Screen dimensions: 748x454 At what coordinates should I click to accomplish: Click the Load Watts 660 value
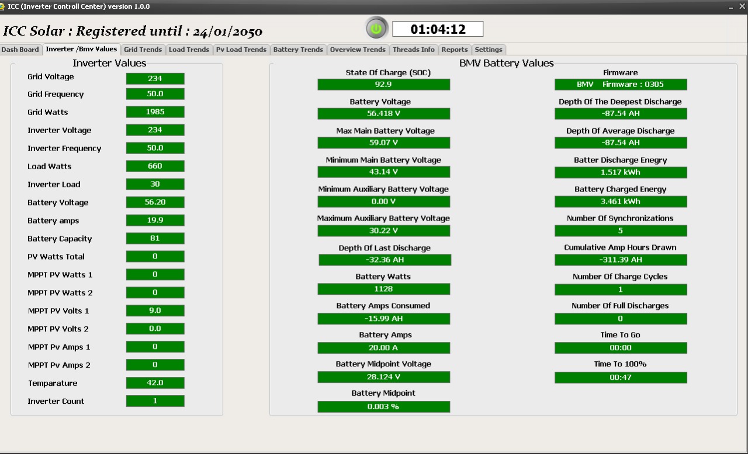coord(155,166)
